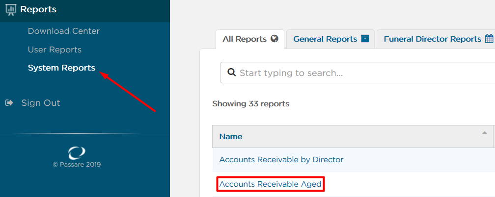Go to User Reports
This screenshot has height=197, width=495.
[55, 50]
